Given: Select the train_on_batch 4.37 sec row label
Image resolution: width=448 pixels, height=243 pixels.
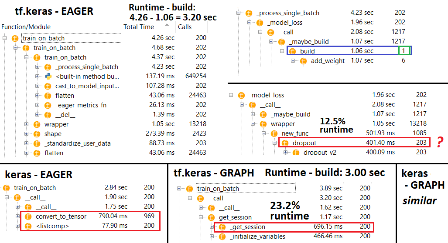Looking at the screenshot, I should pyautogui.click(x=65, y=57).
